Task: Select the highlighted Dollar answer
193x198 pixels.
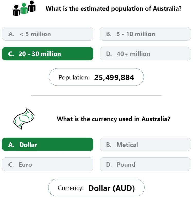Action: coord(48,144)
